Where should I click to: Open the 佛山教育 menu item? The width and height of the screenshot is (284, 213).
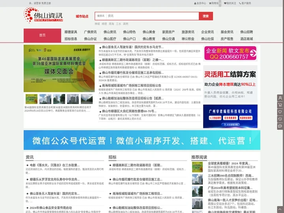(x=149, y=39)
